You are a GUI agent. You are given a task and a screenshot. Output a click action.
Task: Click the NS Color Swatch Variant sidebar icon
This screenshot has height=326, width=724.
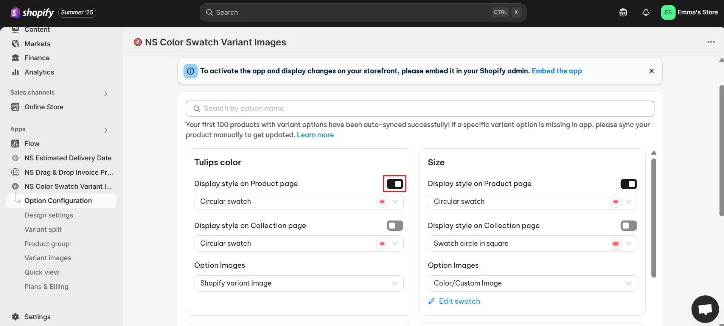[x=16, y=186]
